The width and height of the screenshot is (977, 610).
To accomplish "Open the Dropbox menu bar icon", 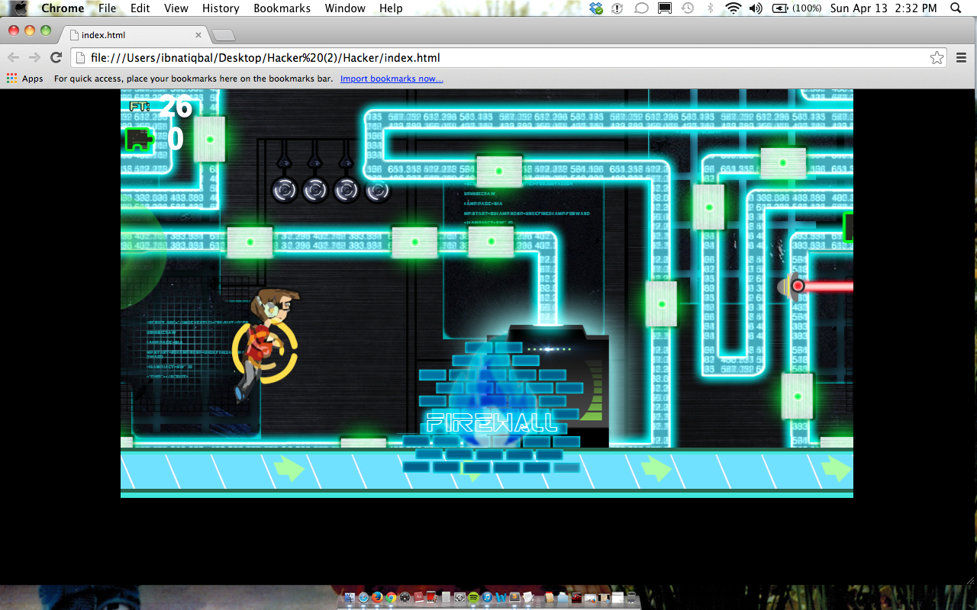I will (x=596, y=8).
